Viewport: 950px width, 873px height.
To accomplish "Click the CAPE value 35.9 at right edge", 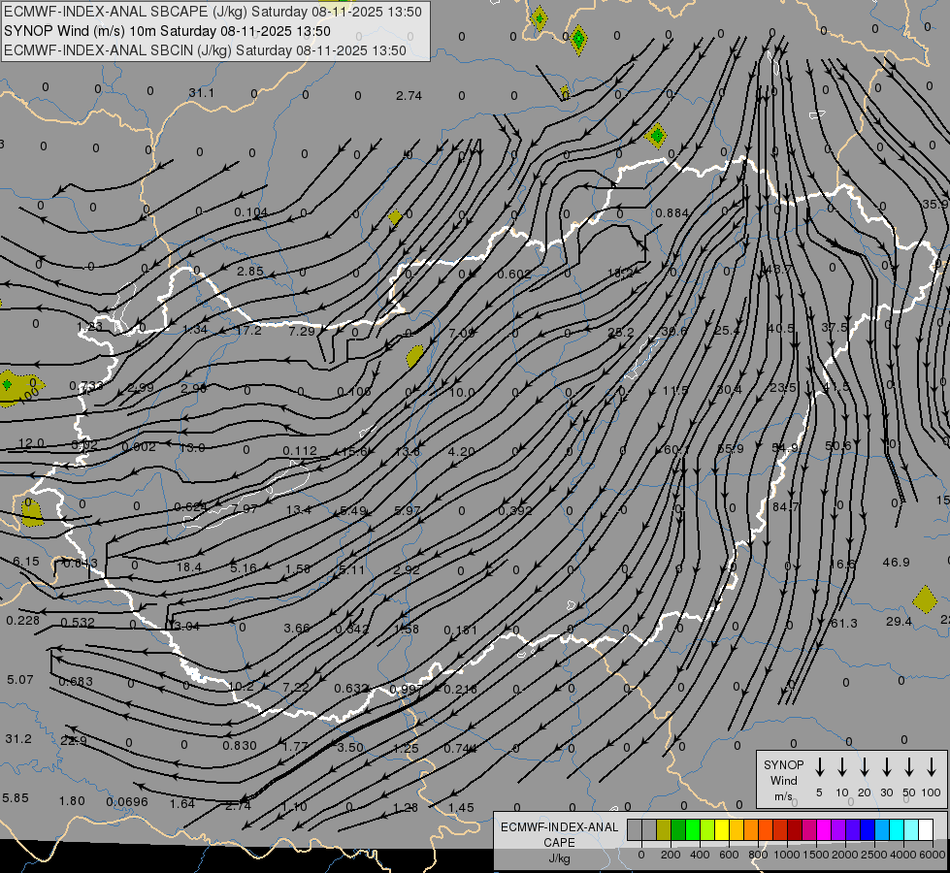I will click(x=934, y=204).
